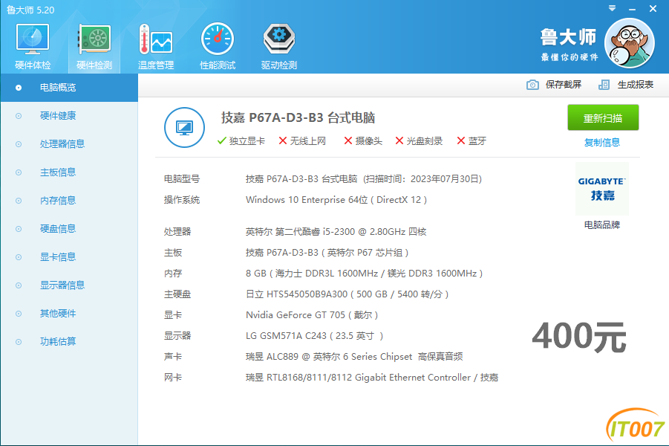Image resolution: width=669 pixels, height=446 pixels.
Task: Select 电脑概览 in the sidebar
Action: tap(69, 88)
